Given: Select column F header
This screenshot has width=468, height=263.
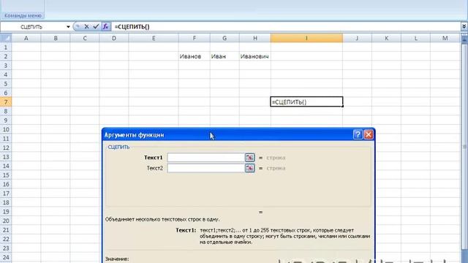Looking at the screenshot, I should click(195, 38).
